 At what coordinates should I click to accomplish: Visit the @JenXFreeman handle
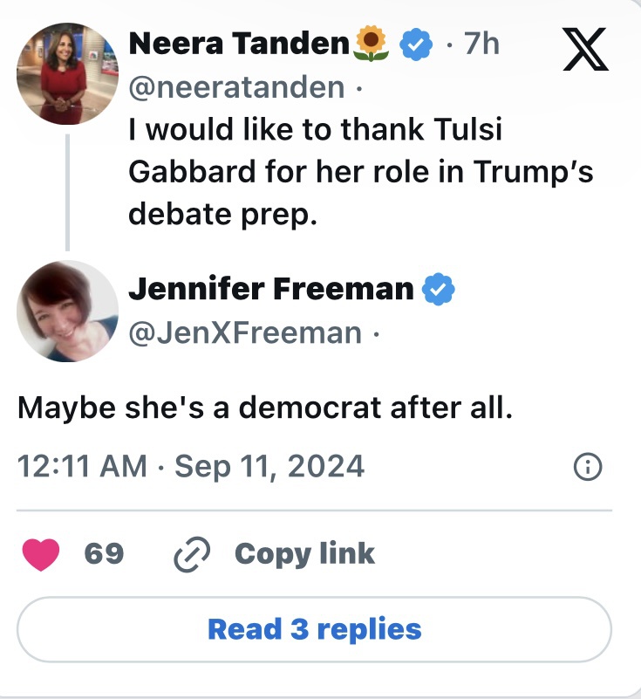(245, 332)
